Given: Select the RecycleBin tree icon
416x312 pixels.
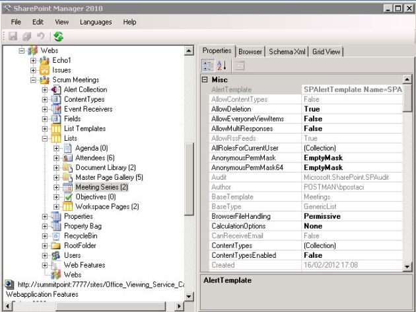Looking at the screenshot, I should [56, 236].
